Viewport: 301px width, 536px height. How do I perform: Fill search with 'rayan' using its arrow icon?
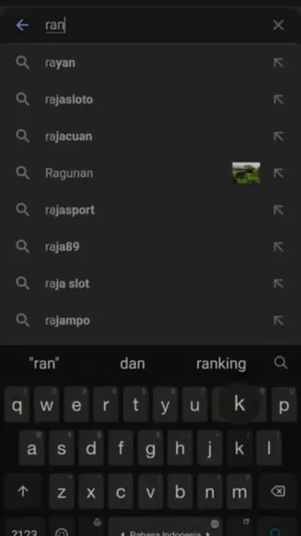[x=278, y=63]
